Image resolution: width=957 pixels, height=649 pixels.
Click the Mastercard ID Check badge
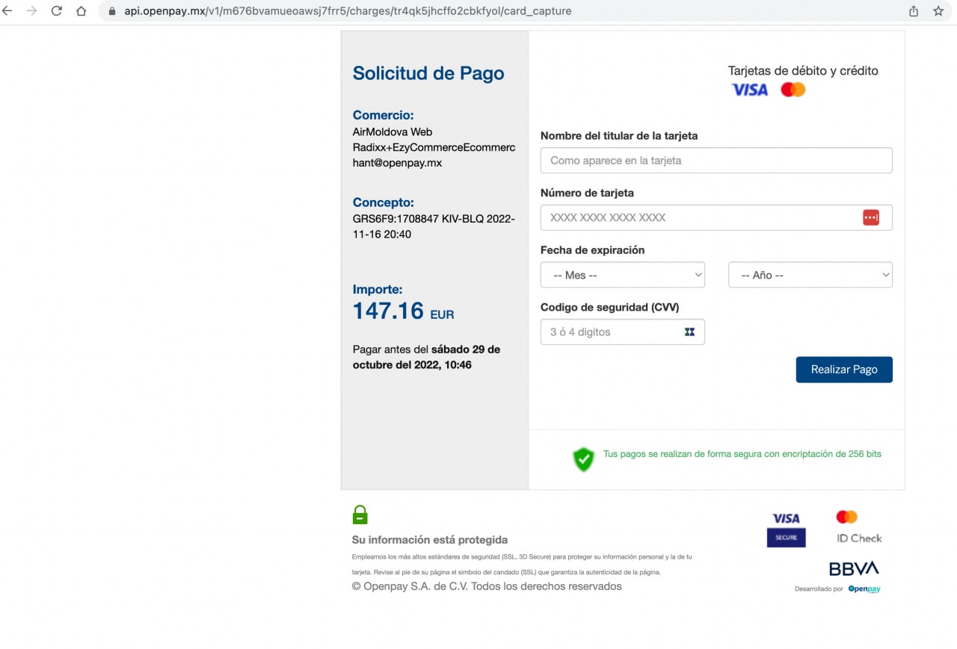859,527
